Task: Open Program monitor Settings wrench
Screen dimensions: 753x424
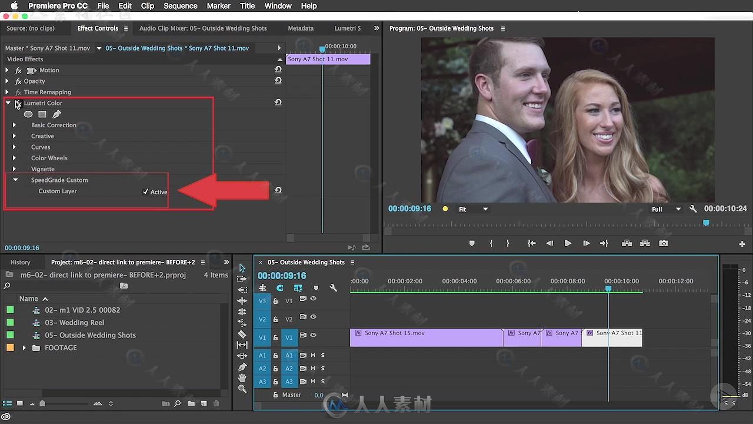Action: point(693,209)
